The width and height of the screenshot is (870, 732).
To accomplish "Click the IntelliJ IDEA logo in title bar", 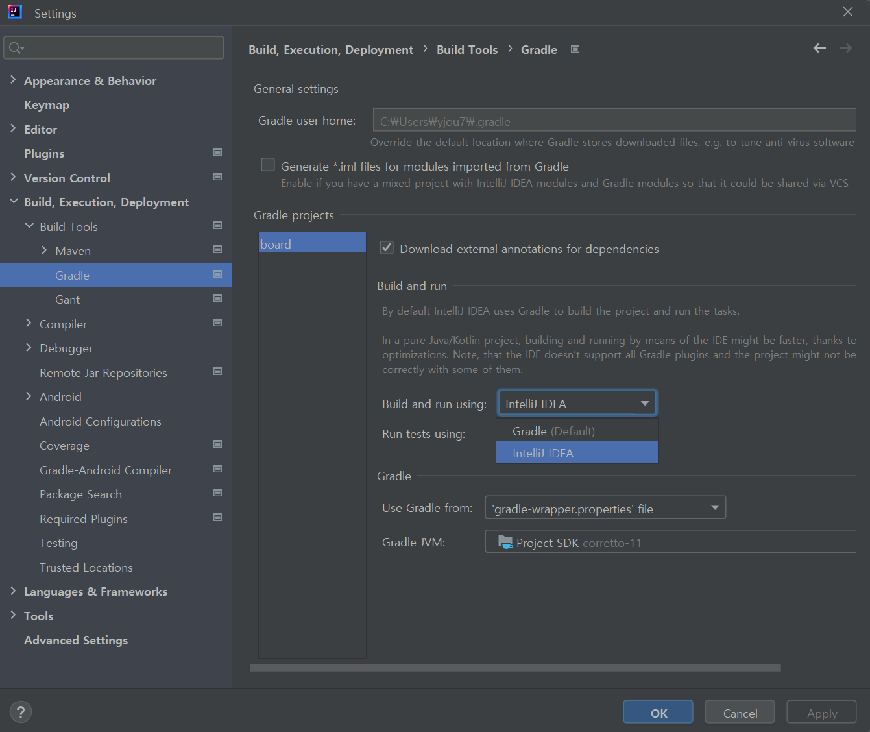I will coord(15,12).
